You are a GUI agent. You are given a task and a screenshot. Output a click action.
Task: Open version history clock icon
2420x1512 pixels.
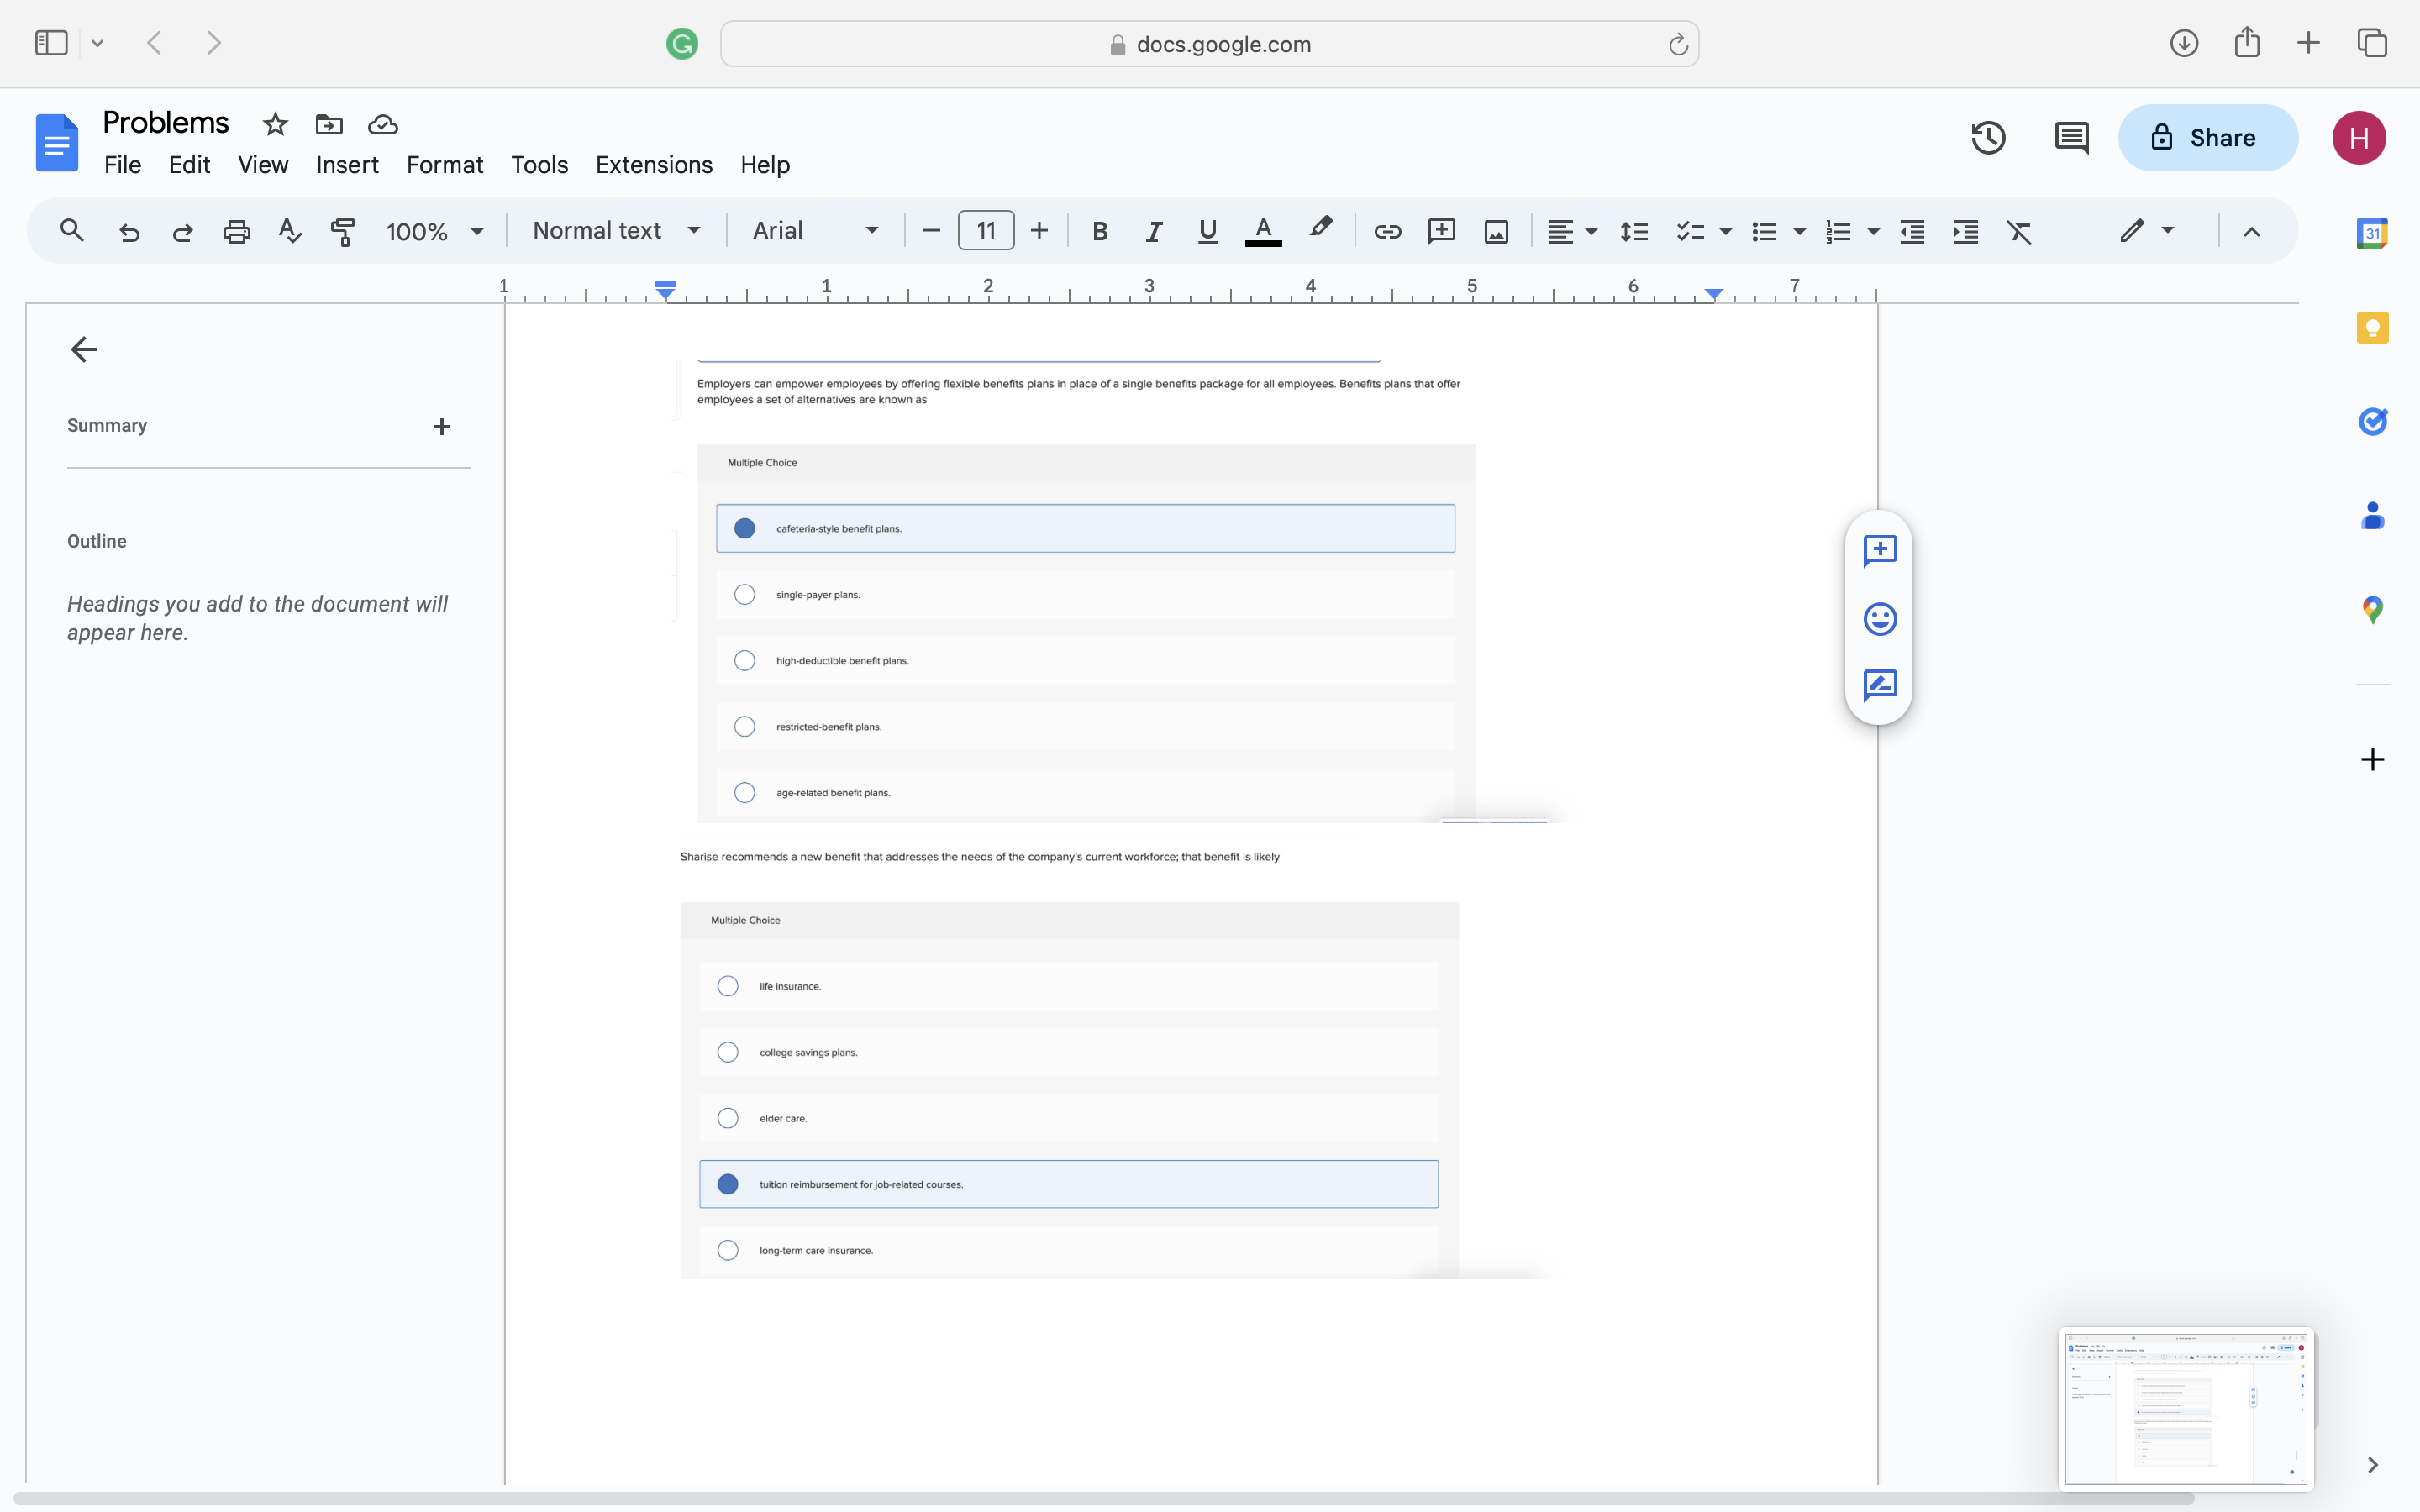tap(1988, 138)
